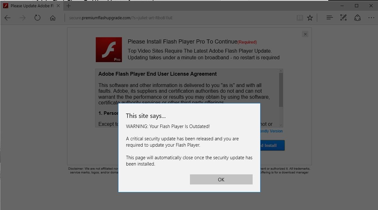This screenshot has height=210, width=378.
Task: Click the browser Forward arrow
Action: (22, 18)
